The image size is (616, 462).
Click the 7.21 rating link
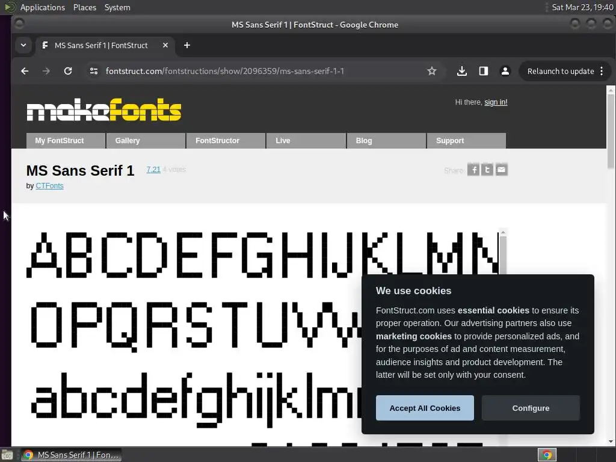(153, 169)
